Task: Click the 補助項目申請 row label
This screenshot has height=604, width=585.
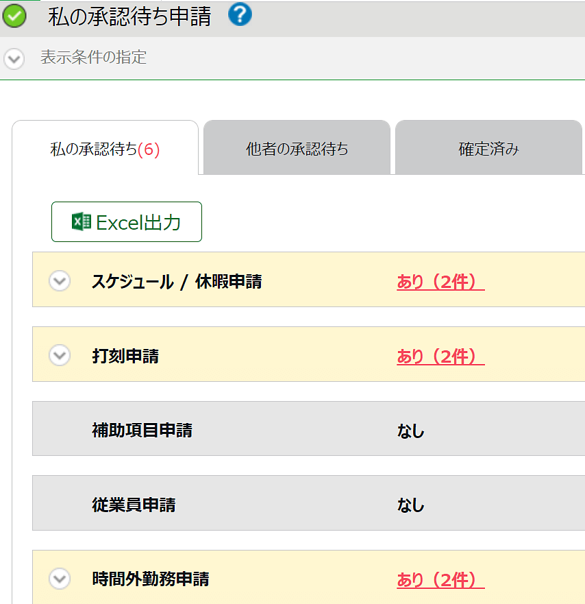Action: 142,430
